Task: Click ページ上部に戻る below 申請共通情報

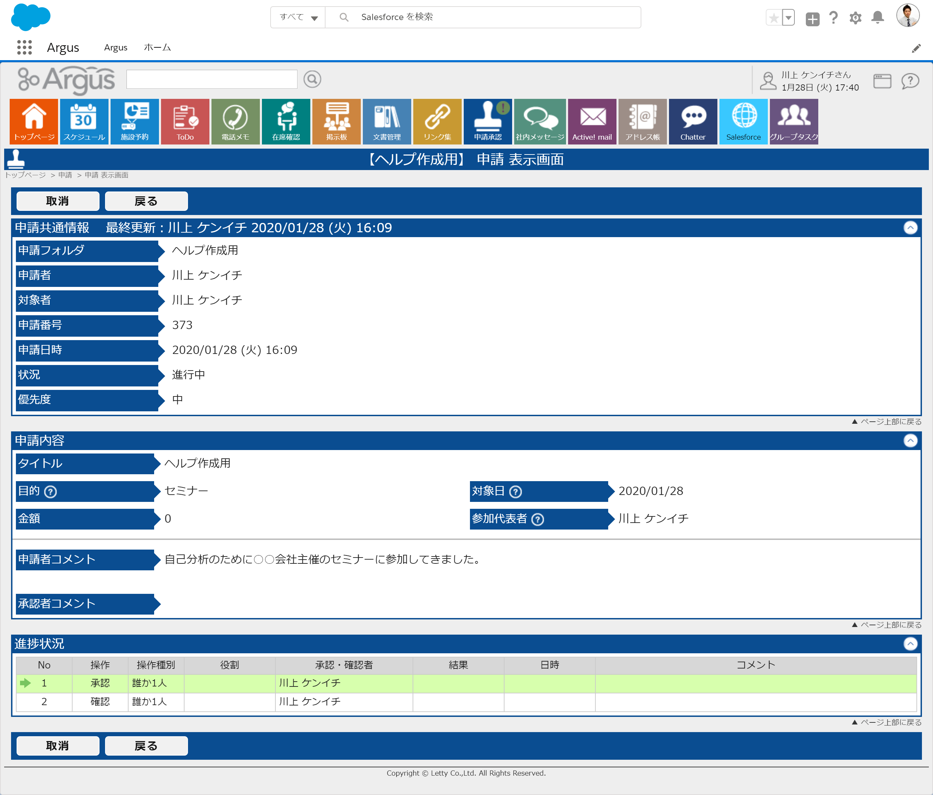Action: (x=887, y=422)
